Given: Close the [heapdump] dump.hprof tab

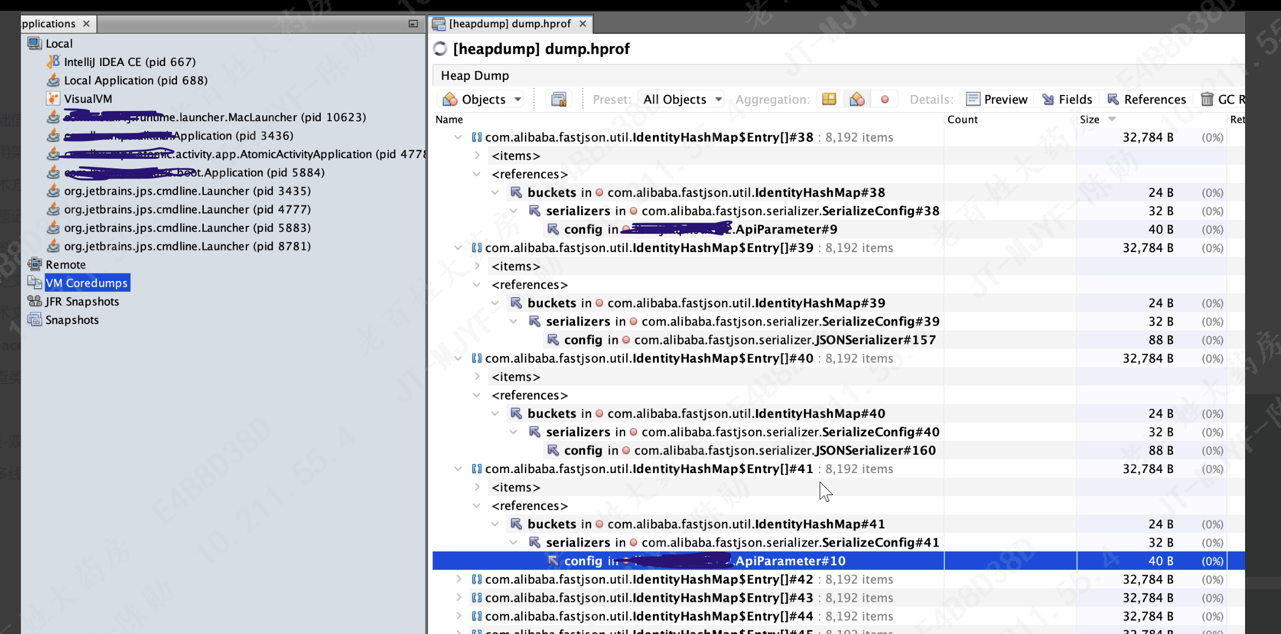Looking at the screenshot, I should (x=583, y=24).
